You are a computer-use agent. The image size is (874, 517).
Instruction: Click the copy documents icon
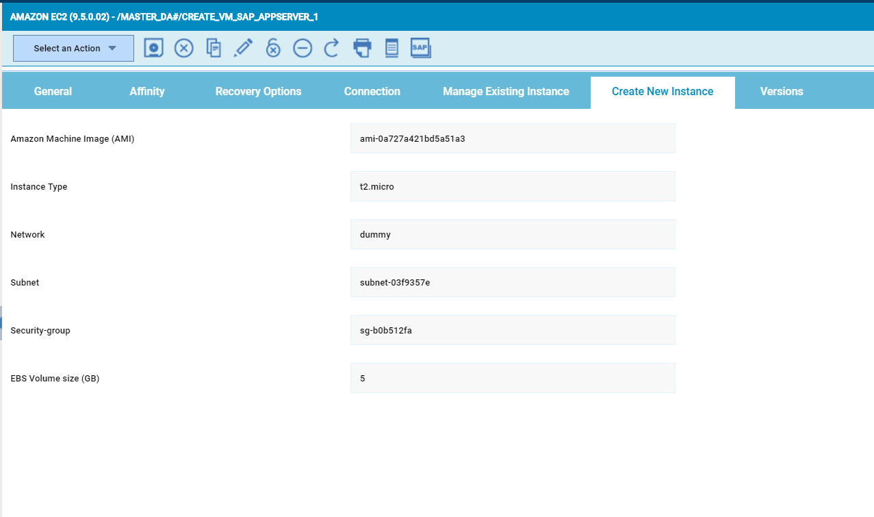click(x=214, y=48)
